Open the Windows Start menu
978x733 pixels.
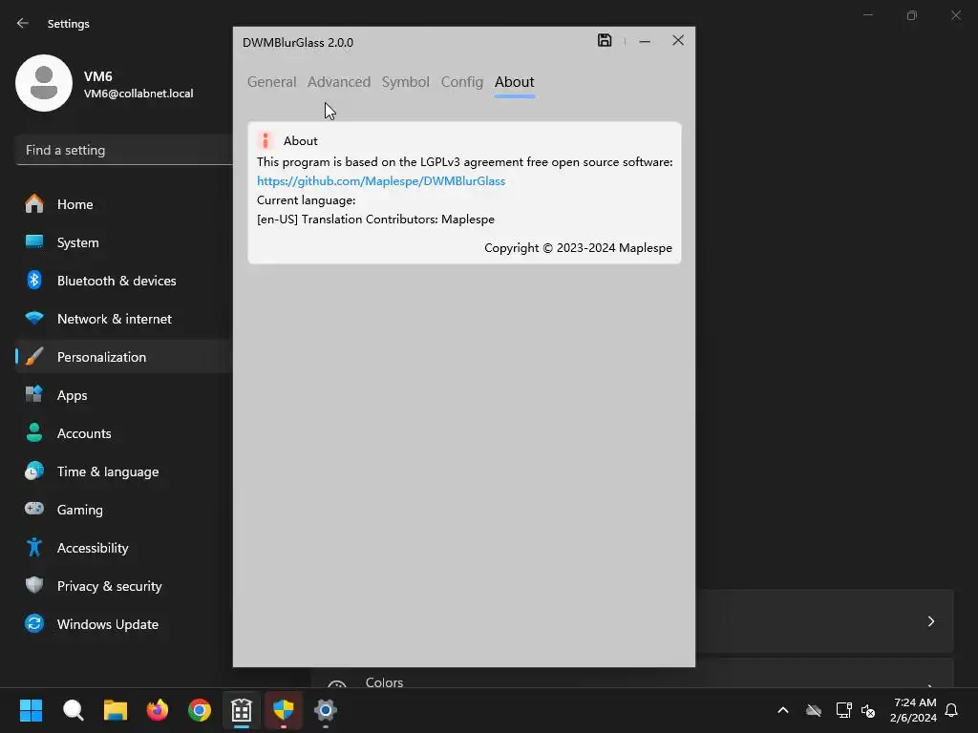31,710
